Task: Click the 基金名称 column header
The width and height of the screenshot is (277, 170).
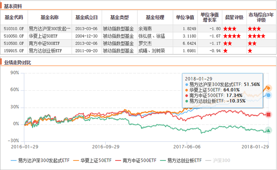Action: [x=49, y=17]
